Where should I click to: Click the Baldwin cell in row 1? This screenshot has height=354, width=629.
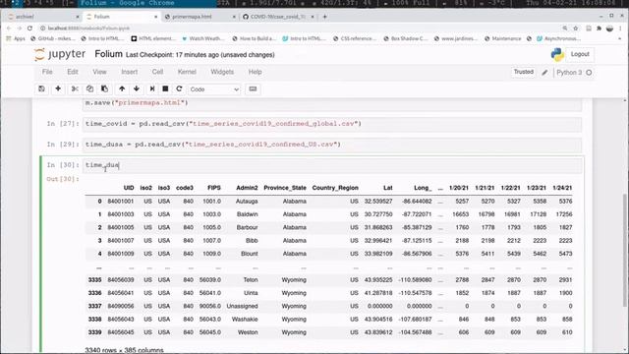coord(248,214)
